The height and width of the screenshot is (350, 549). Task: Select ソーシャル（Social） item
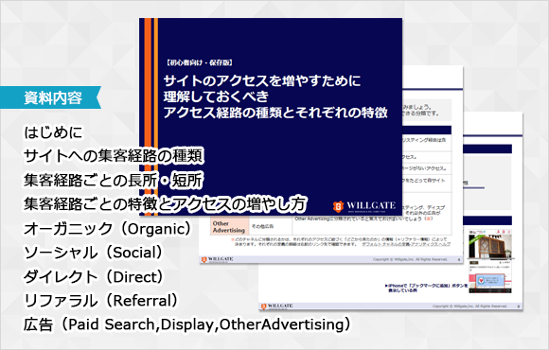point(94,253)
